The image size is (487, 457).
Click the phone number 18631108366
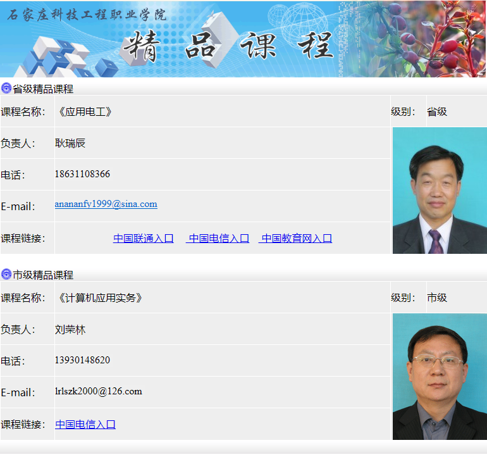(82, 174)
